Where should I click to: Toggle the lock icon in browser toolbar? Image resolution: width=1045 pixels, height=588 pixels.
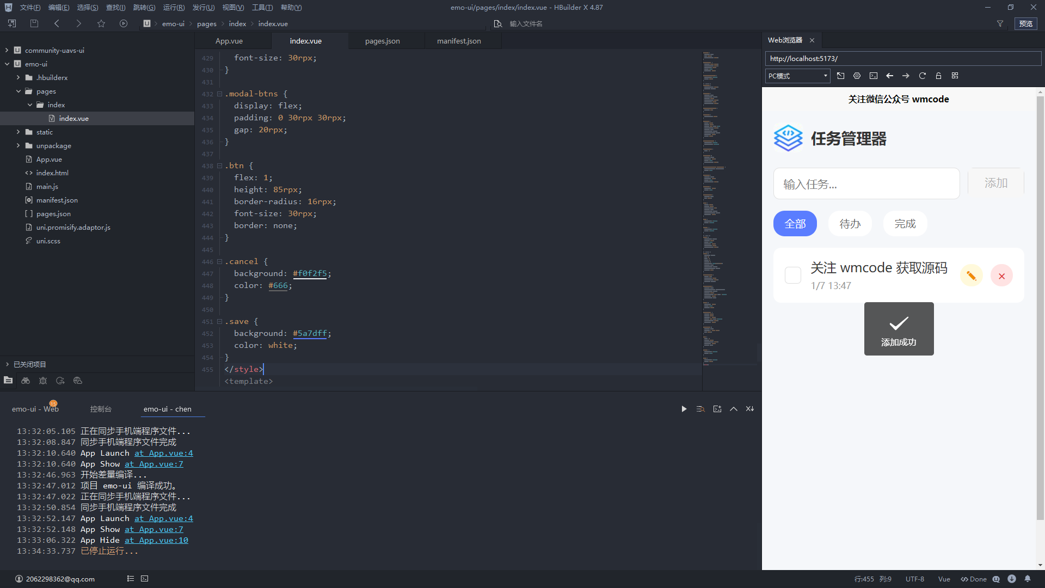[x=938, y=76]
